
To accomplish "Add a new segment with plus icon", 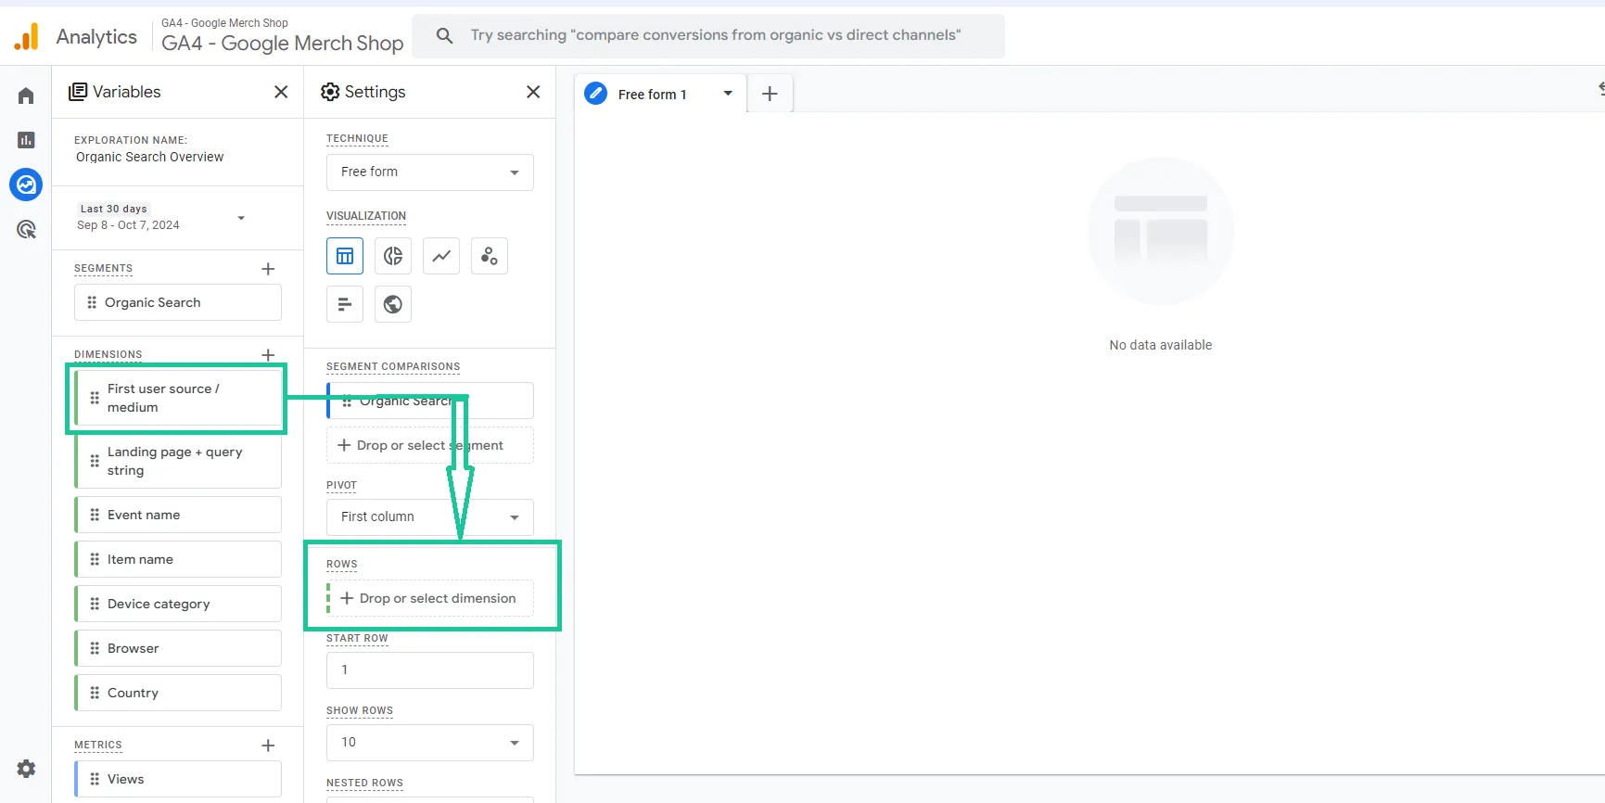I will click(268, 269).
